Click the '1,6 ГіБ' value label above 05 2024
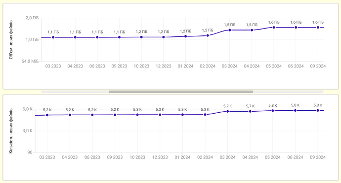The width and height of the screenshot is (341, 183). (x=274, y=22)
